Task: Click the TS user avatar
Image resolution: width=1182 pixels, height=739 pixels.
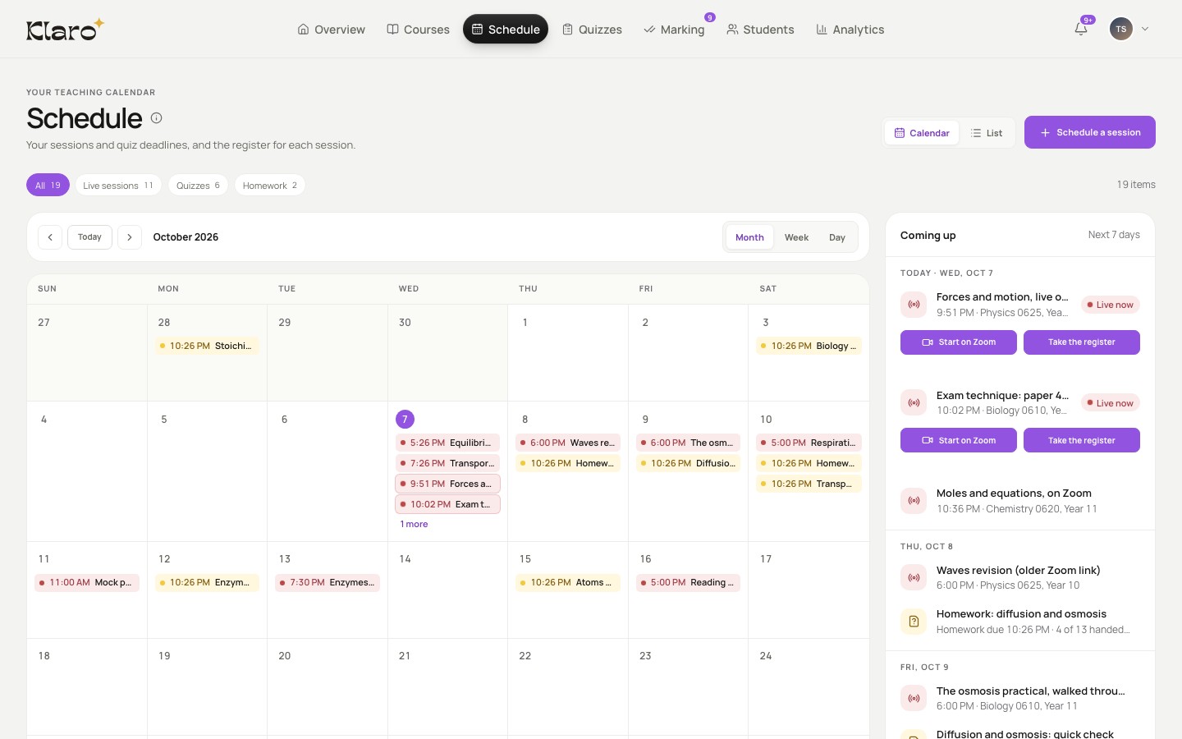Action: click(x=1120, y=29)
